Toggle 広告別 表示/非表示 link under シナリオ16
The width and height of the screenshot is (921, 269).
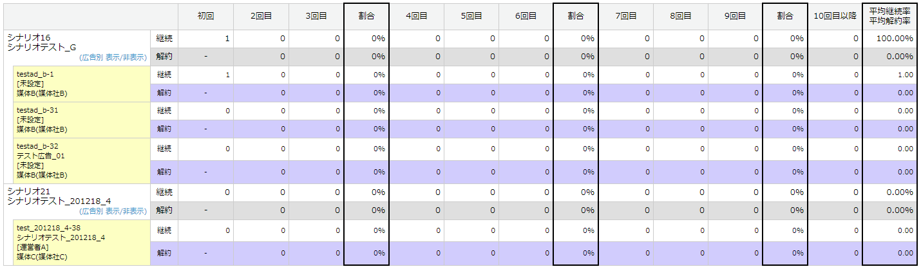[113, 57]
